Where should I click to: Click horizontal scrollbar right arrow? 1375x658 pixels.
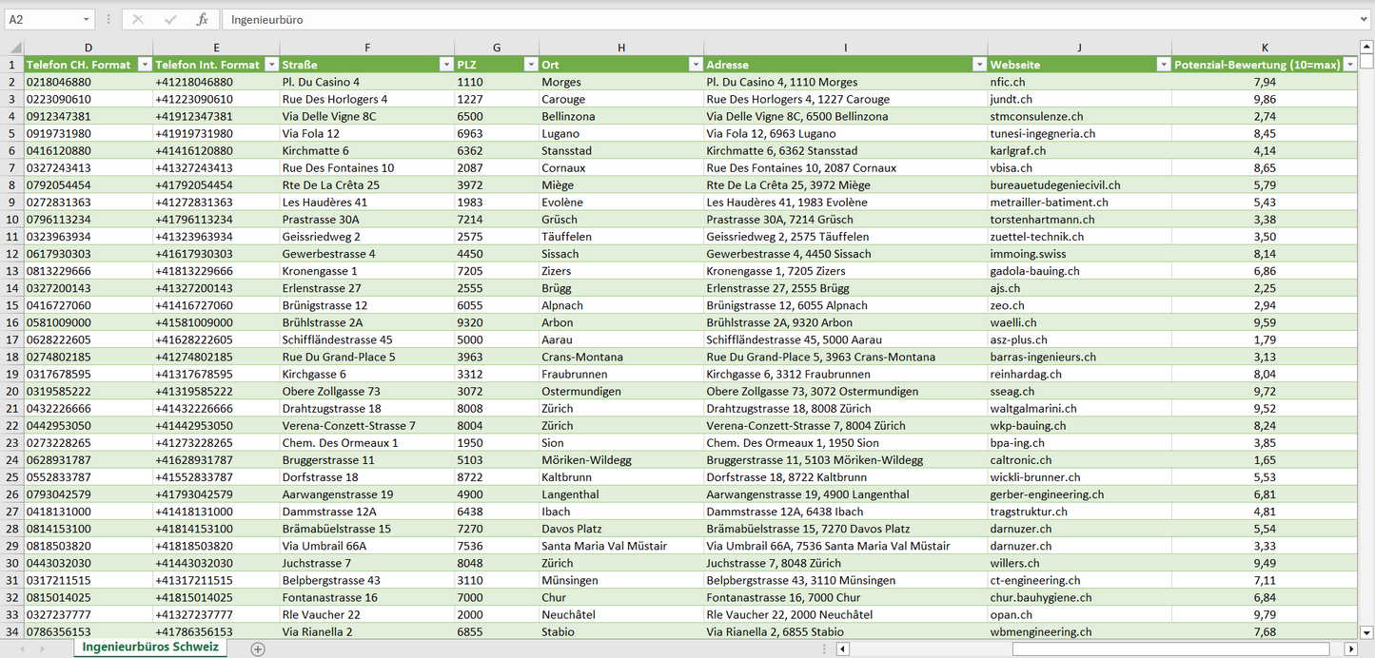coord(1350,648)
